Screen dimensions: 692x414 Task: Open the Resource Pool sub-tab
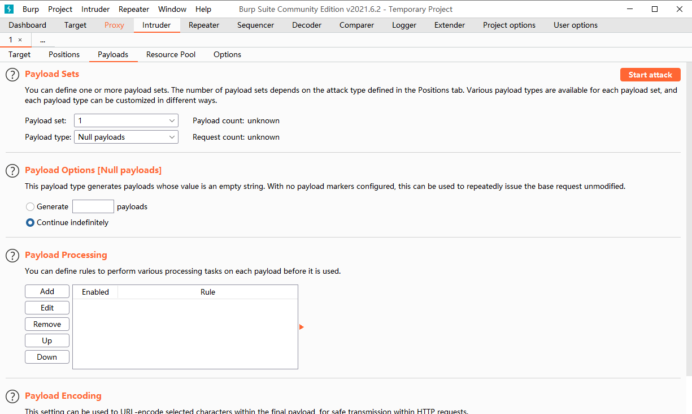coord(171,54)
